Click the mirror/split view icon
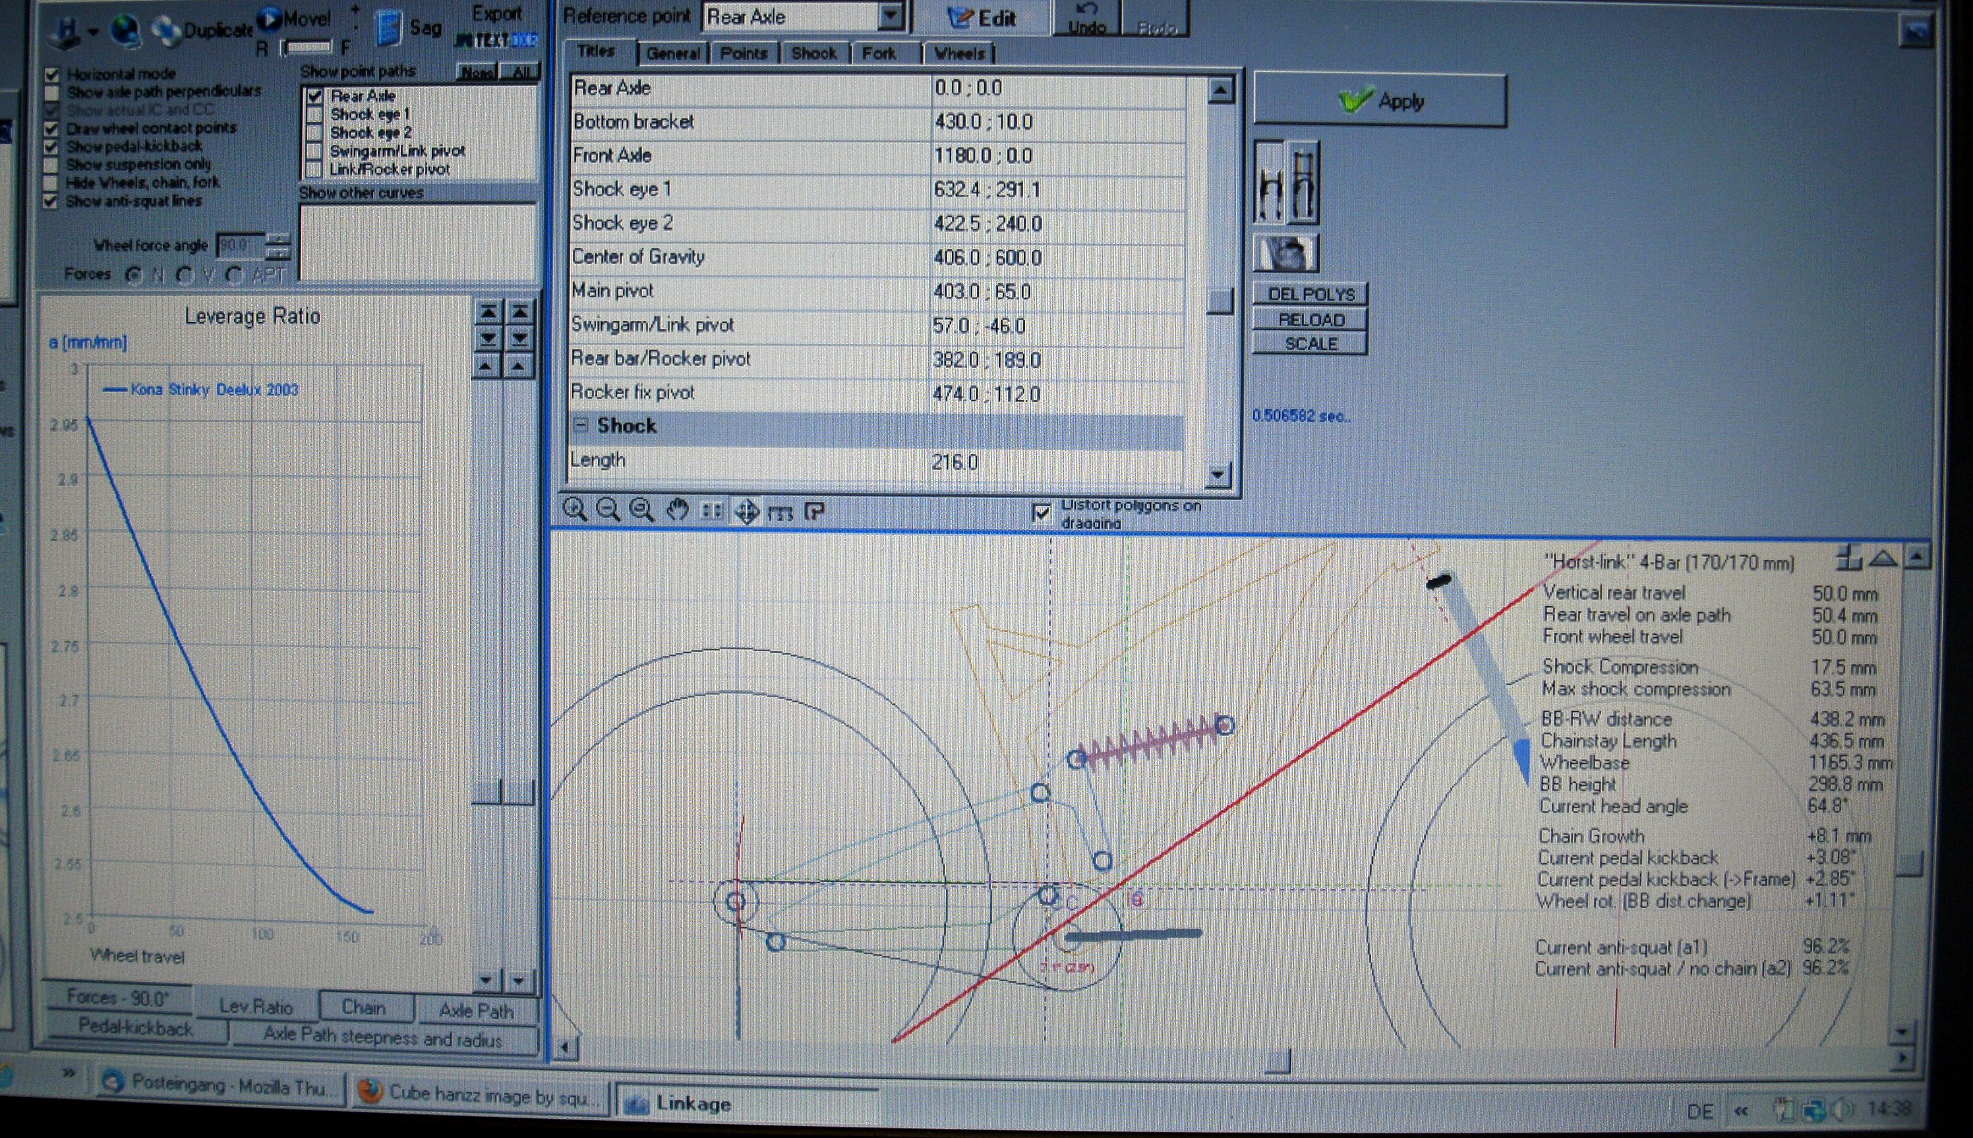The width and height of the screenshot is (1973, 1138). 711,511
